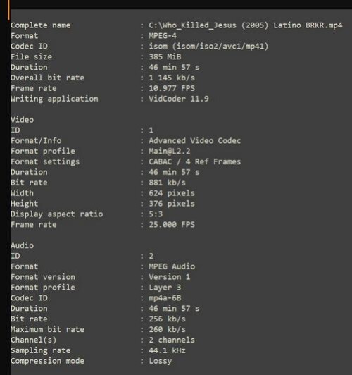Click the Codec ID isom value

208,46
